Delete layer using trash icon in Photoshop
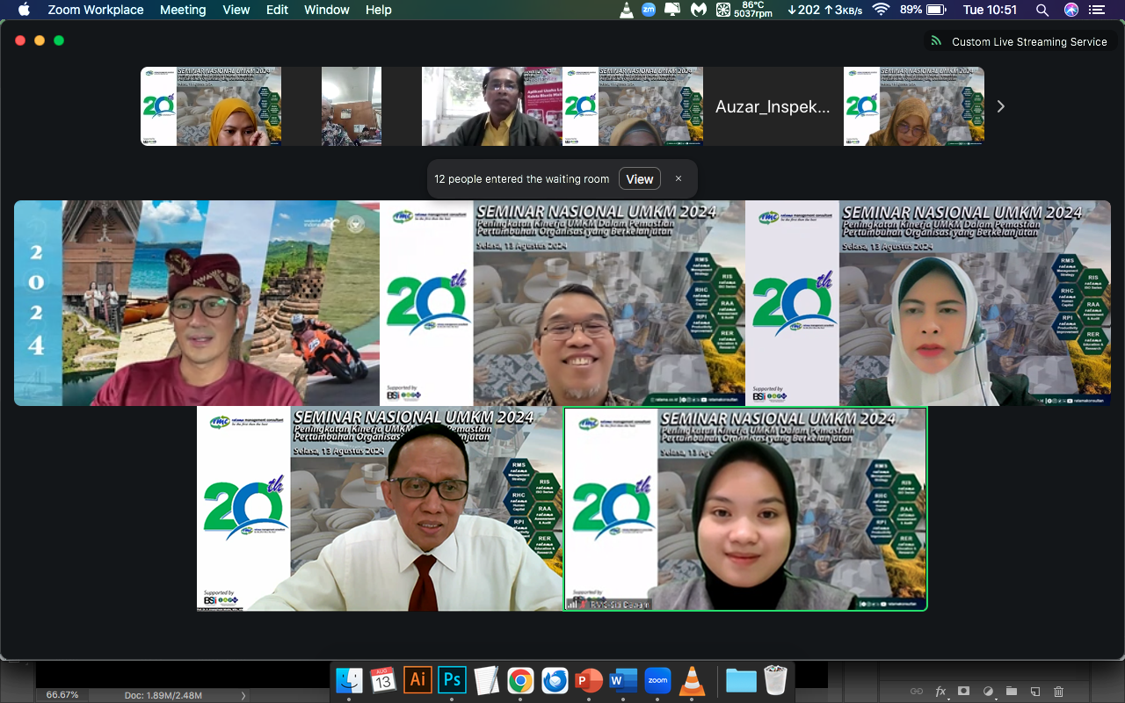 pyautogui.click(x=1059, y=692)
